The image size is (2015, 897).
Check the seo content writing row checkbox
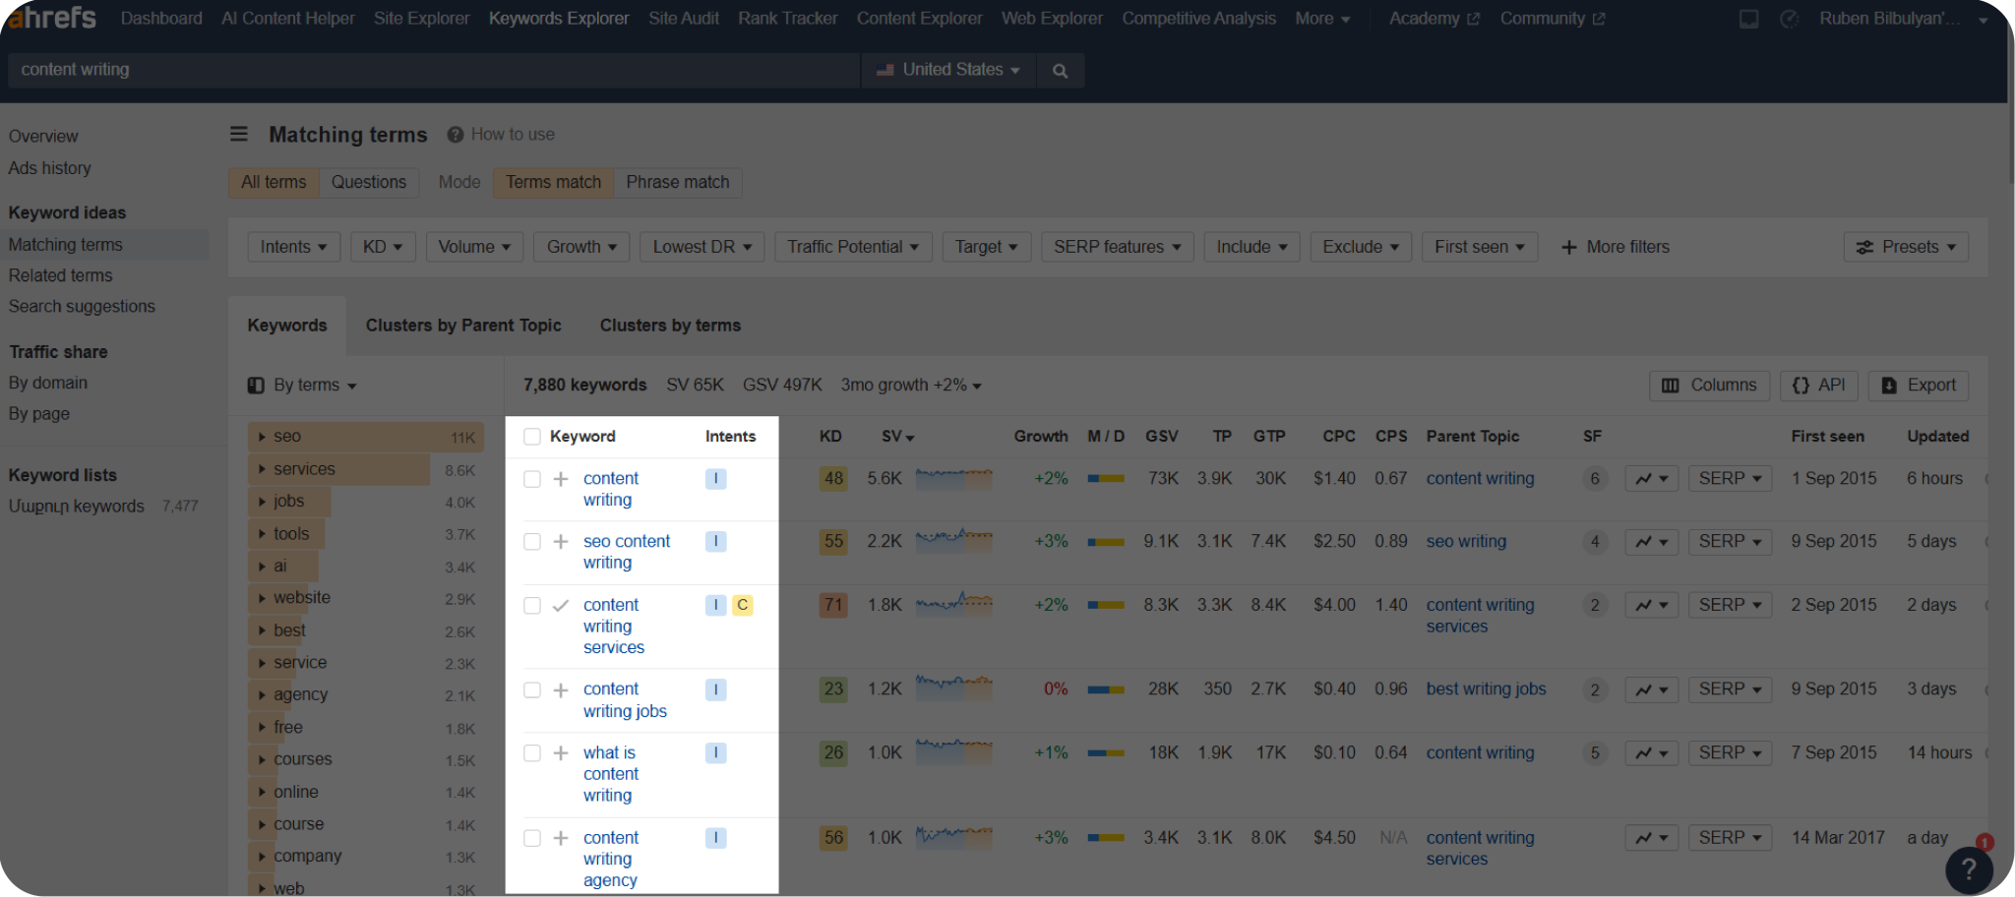(x=531, y=541)
